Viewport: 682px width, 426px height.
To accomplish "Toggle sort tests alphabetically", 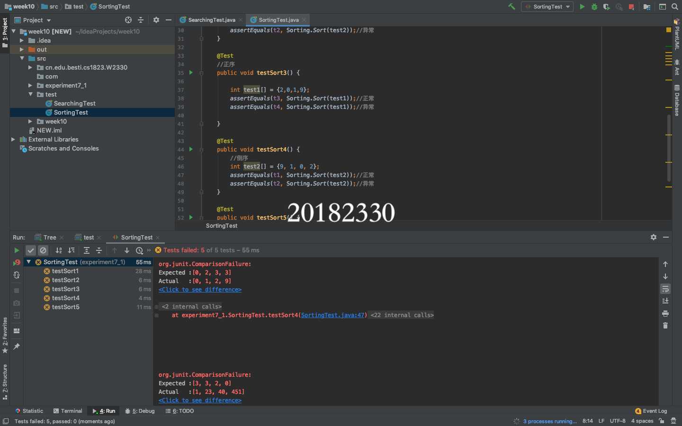I will pyautogui.click(x=59, y=250).
